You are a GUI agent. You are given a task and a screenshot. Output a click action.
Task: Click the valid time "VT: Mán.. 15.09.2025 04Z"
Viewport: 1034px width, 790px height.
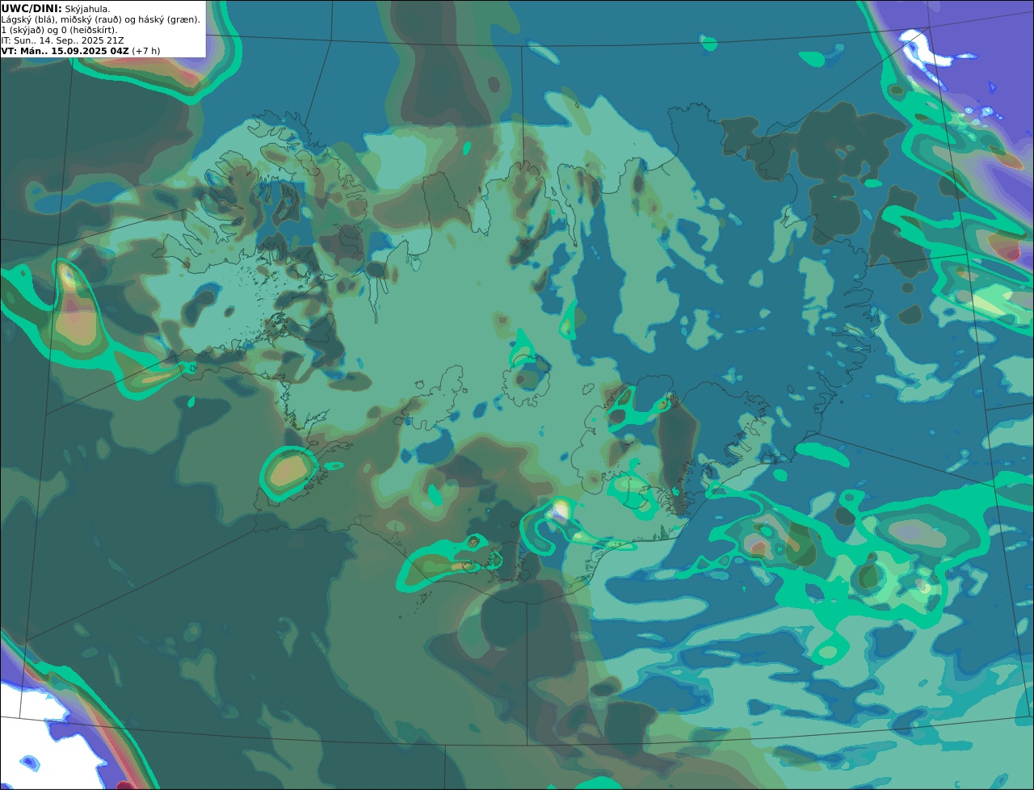[x=65, y=51]
